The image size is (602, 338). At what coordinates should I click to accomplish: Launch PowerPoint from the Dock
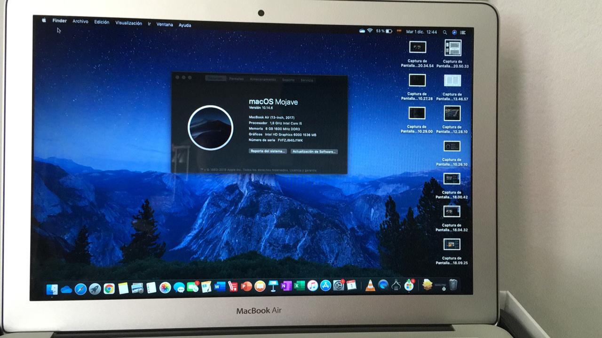246,286
